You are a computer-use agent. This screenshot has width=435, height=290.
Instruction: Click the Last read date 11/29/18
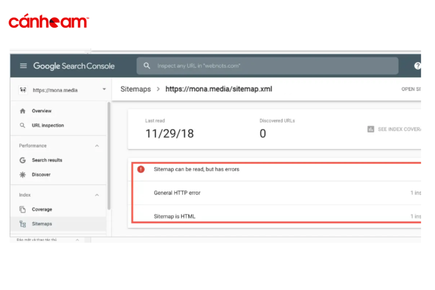pyautogui.click(x=170, y=133)
